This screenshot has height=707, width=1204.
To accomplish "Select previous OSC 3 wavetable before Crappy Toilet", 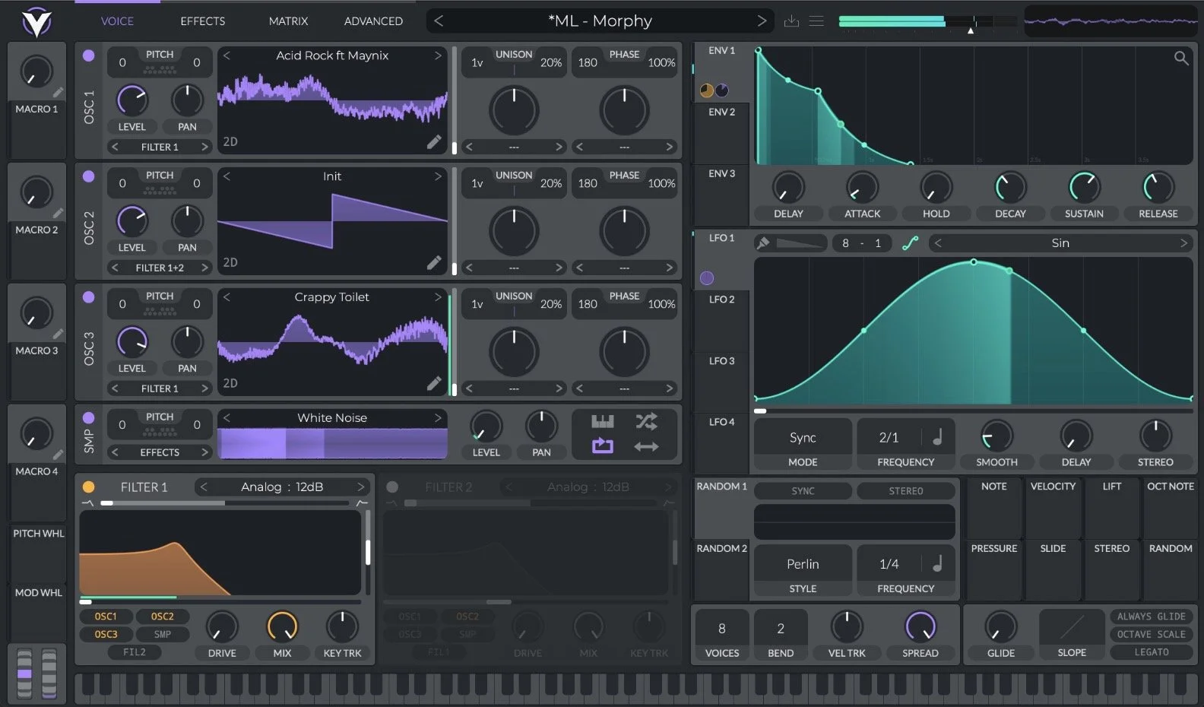I will pos(227,297).
